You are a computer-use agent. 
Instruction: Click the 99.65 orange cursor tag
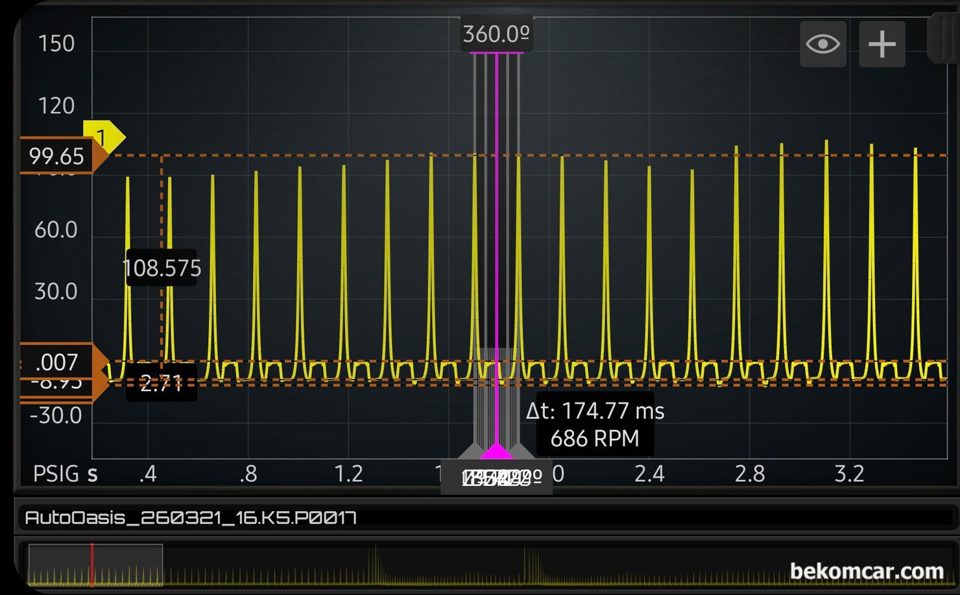(56, 156)
